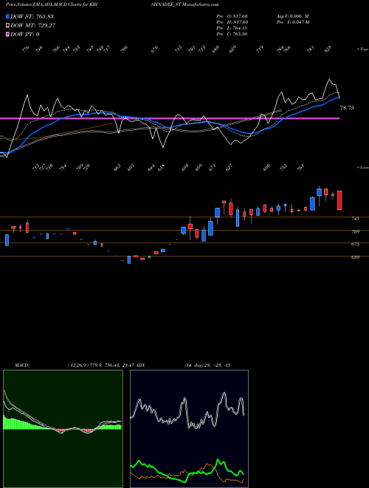Click the last large red candlestick
Image resolution: width=369 pixels, height=488 pixels.
click(x=339, y=200)
